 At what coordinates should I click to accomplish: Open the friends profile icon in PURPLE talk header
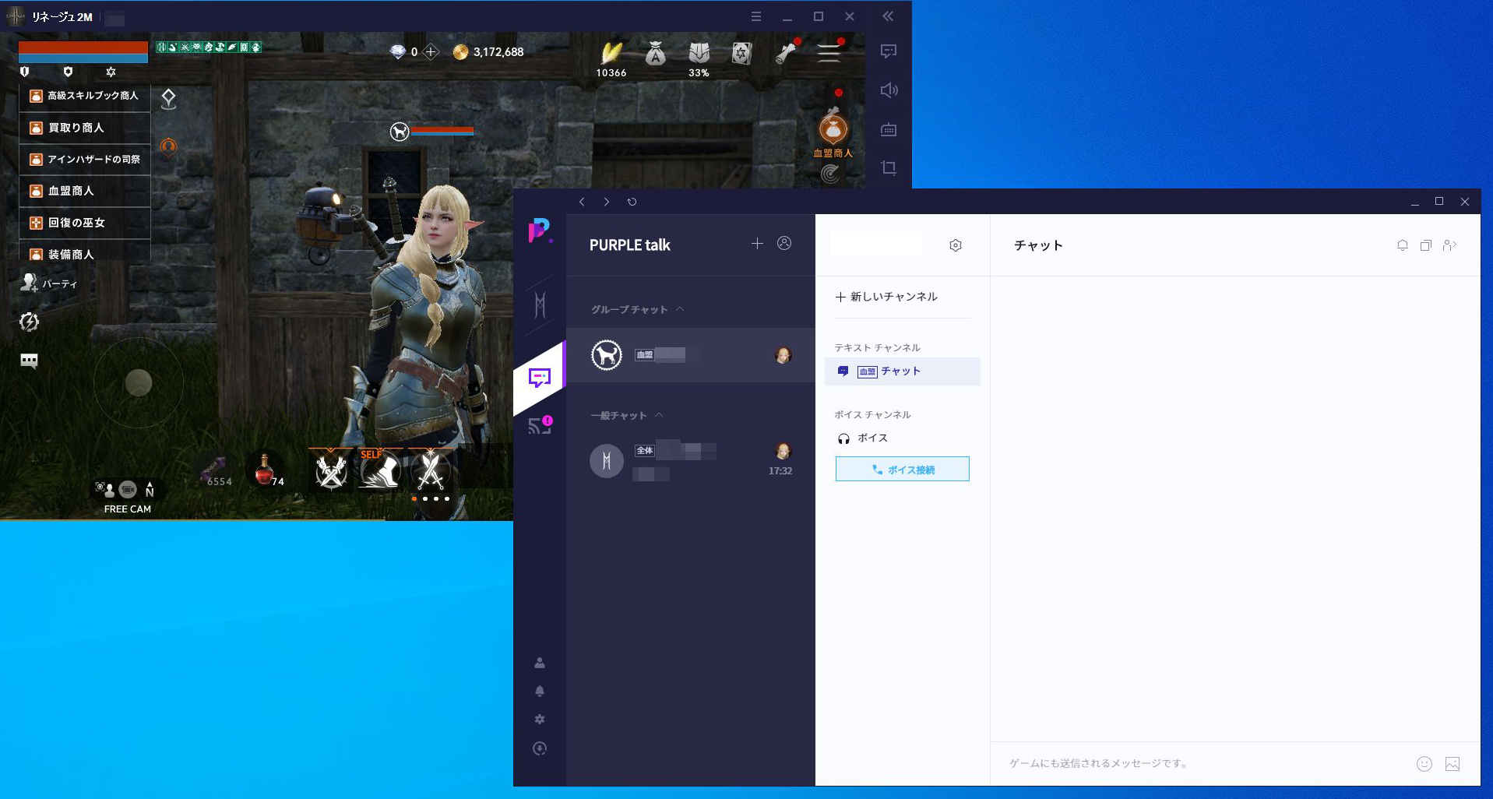784,244
